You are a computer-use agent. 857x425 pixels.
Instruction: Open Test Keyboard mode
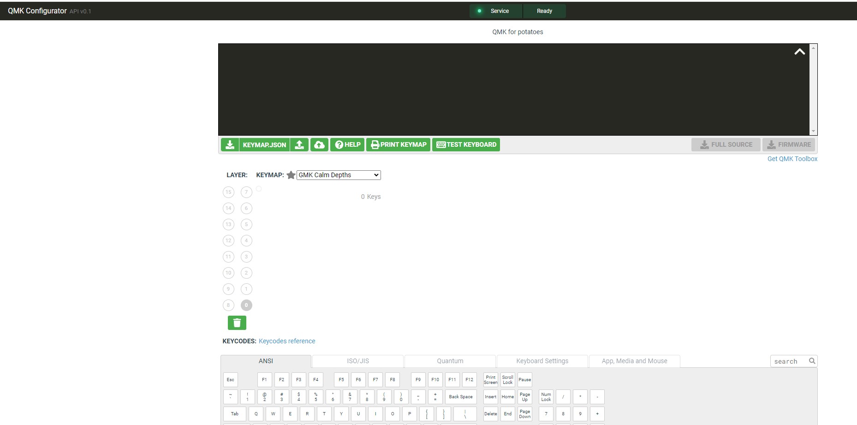[466, 144]
